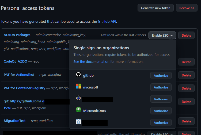The width and height of the screenshot is (201, 135).
Task: Authorize the github organization
Action: 161,76
